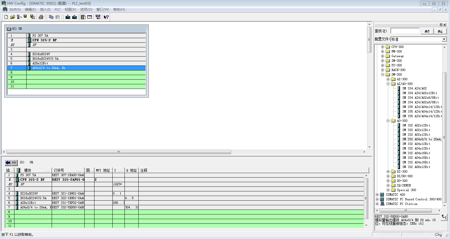Click the 注释 column header
This screenshot has width=450, height=239.
point(254,170)
